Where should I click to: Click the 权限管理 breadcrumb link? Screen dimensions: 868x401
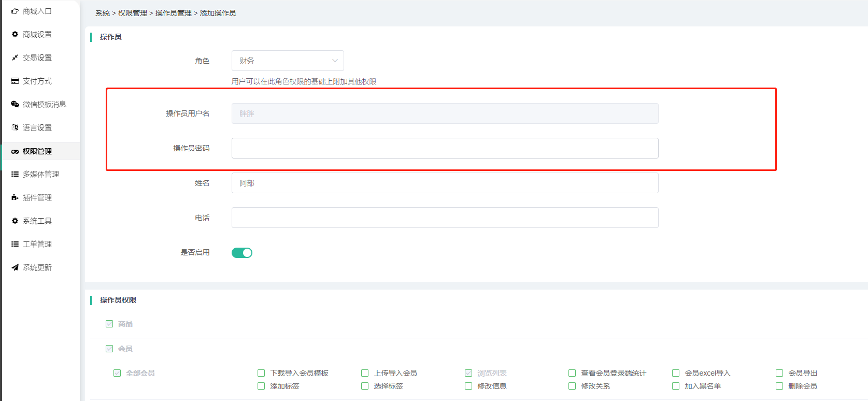(x=133, y=13)
